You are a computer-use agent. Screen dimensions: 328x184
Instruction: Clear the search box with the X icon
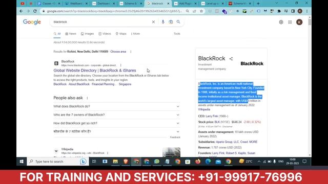tap(153, 22)
